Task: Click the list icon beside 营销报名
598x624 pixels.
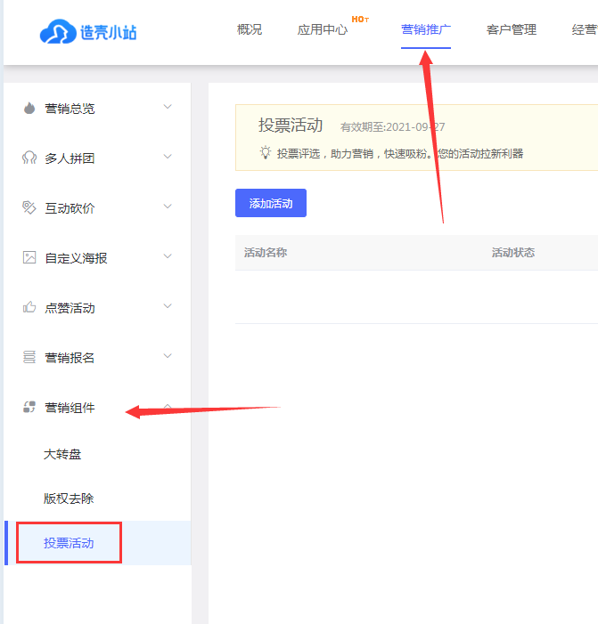Action: pos(29,357)
